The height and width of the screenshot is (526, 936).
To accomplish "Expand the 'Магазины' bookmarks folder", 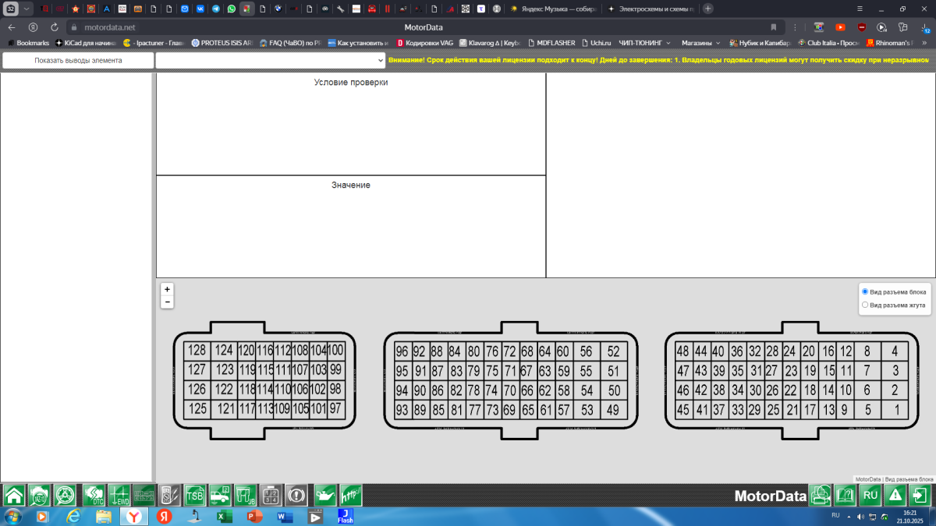I will pos(701,43).
